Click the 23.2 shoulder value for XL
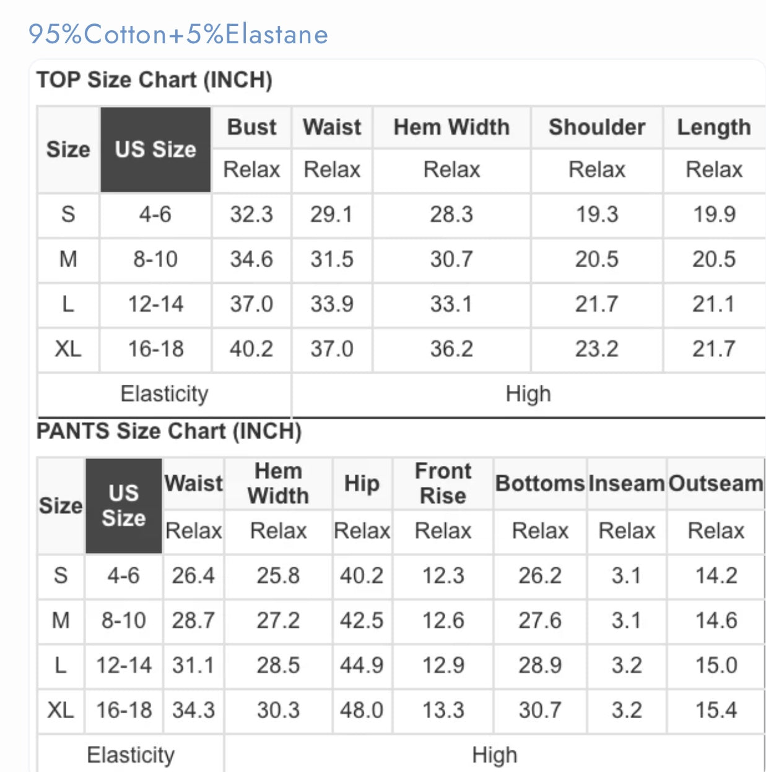The width and height of the screenshot is (766, 772). 597,349
